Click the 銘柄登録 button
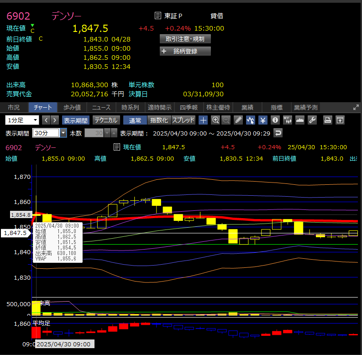The width and height of the screenshot is (362, 355). pyautogui.click(x=185, y=51)
